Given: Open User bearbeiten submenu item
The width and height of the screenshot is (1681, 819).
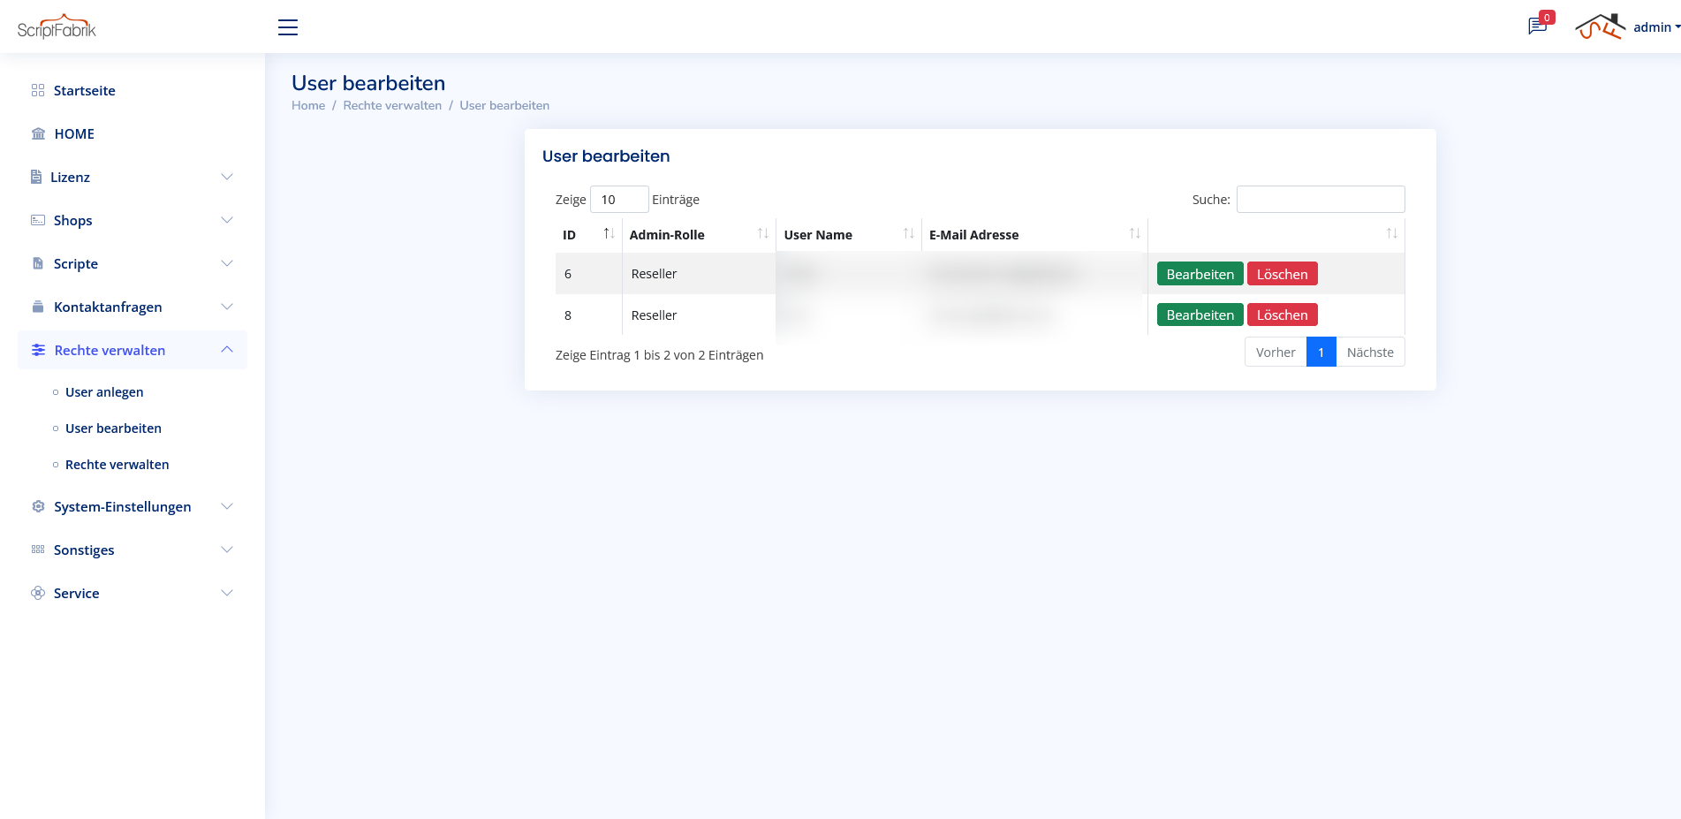Looking at the screenshot, I should [x=113, y=428].
